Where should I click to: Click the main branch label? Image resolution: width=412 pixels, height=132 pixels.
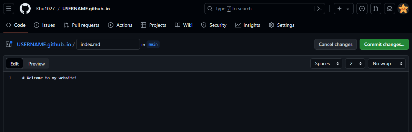pos(153,44)
